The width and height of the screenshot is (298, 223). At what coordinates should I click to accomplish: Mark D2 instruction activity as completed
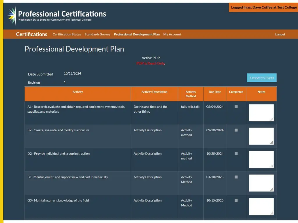point(236,154)
